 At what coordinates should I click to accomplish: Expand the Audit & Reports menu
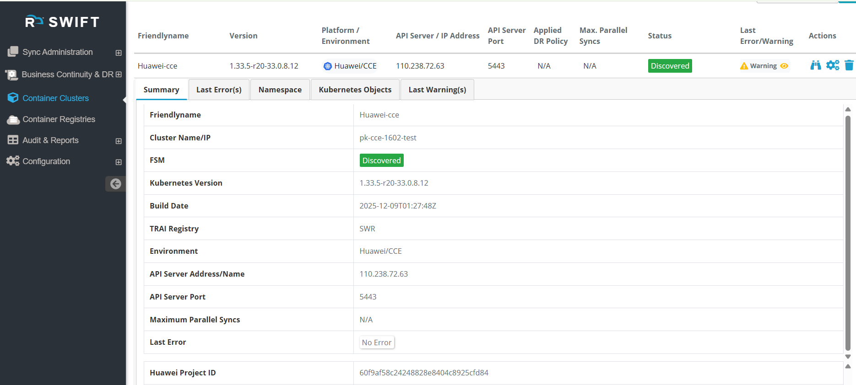119,141
